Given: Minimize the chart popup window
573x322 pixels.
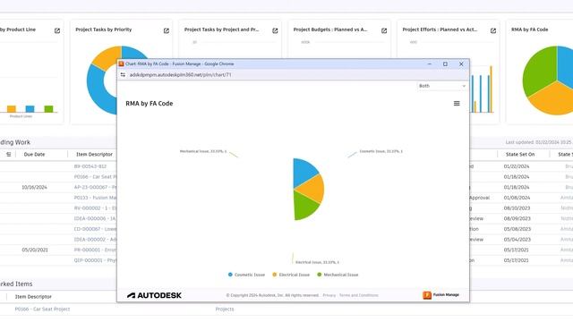Looking at the screenshot, I should click(430, 64).
